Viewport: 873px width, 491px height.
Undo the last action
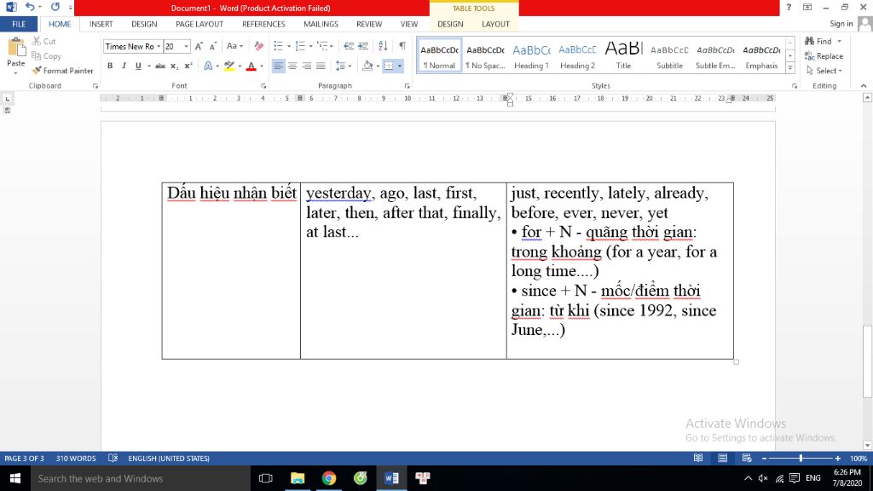click(x=30, y=7)
